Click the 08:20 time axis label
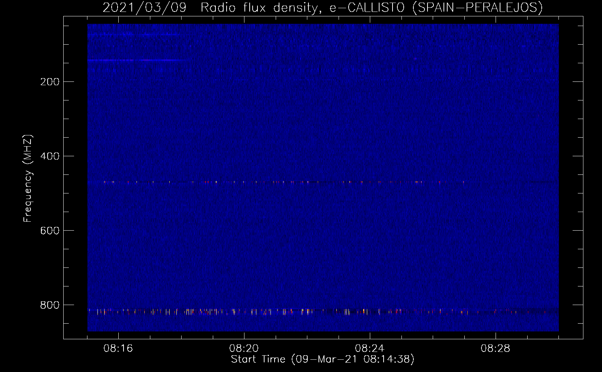Image resolution: width=602 pixels, height=372 pixels. click(244, 349)
